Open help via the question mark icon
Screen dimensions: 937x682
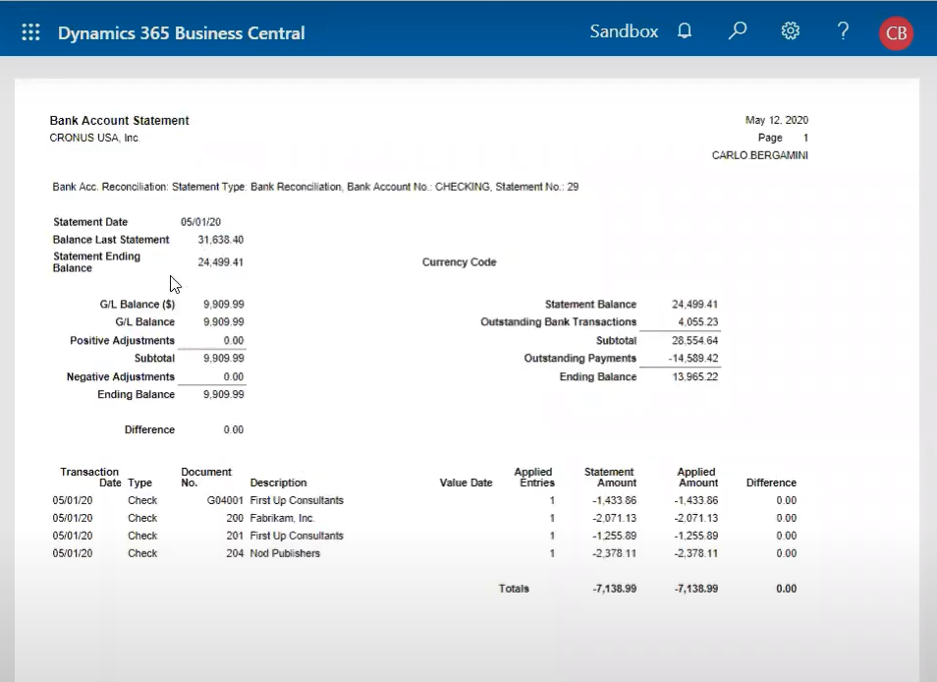pyautogui.click(x=843, y=30)
